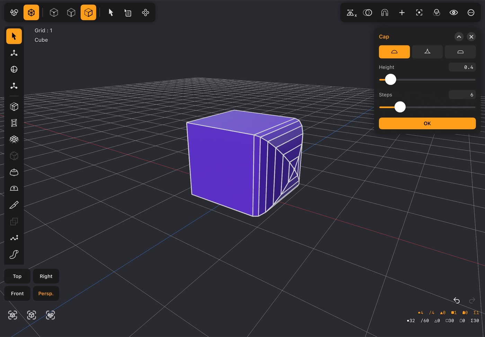Click the selected vertices count •4
The width and height of the screenshot is (485, 337).
point(421,312)
